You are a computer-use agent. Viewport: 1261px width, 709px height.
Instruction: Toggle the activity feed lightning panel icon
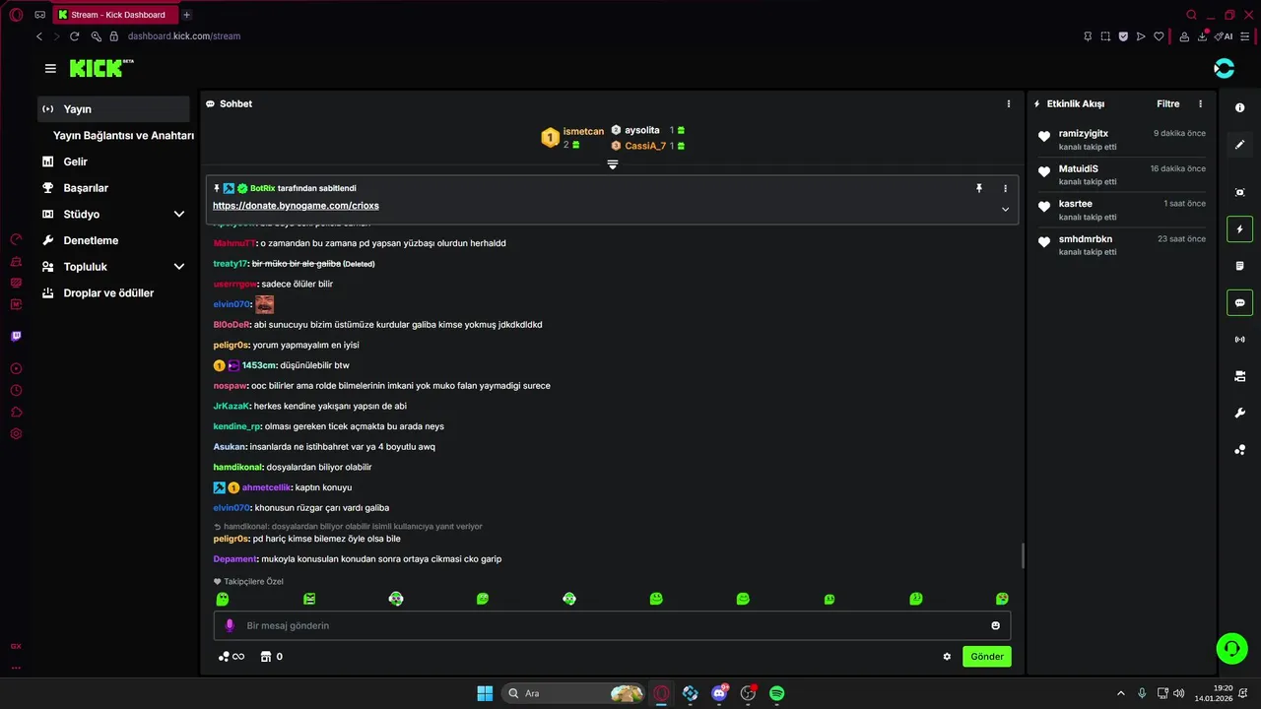click(1240, 229)
